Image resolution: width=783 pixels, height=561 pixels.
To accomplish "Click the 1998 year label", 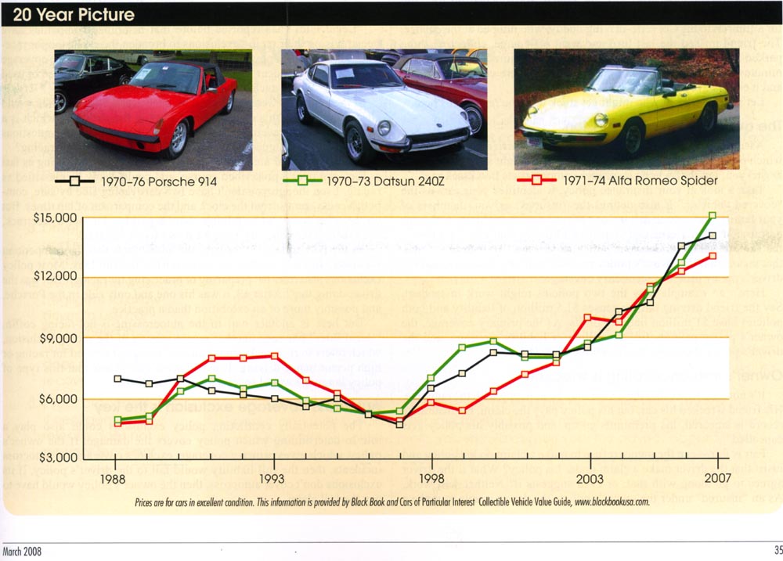I will tap(431, 479).
